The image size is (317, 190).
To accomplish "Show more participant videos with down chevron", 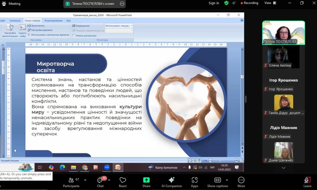I will pyautogui.click(x=284, y=167).
